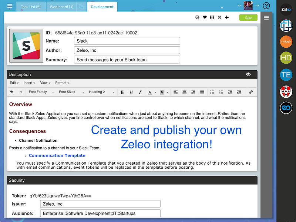Insert a numbered list
Image resolution: width=296 pixels, height=222 pixels.
[x=221, y=92]
